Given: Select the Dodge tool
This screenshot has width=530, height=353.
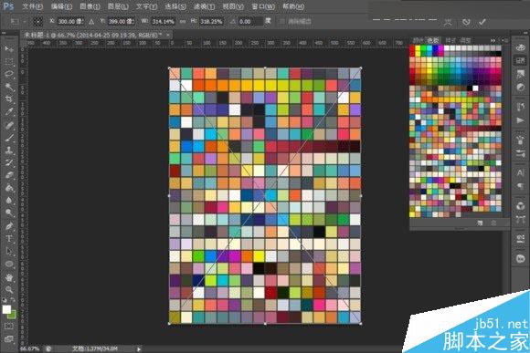Looking at the screenshot, I should pyautogui.click(x=9, y=213).
